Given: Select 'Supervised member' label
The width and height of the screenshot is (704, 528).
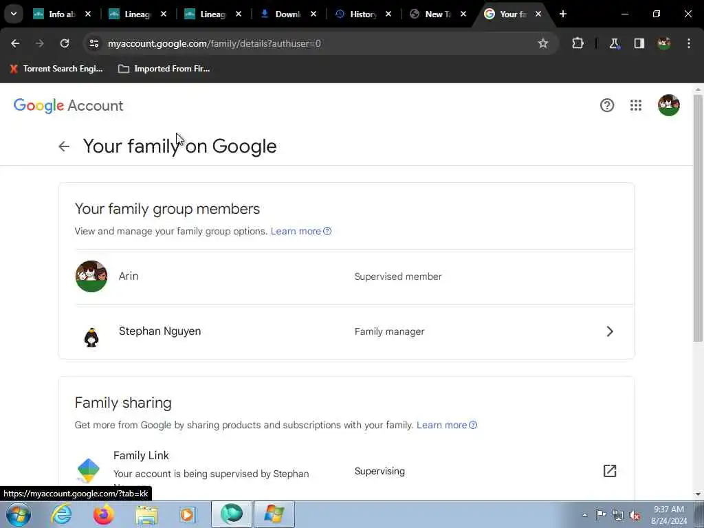Looking at the screenshot, I should point(398,276).
